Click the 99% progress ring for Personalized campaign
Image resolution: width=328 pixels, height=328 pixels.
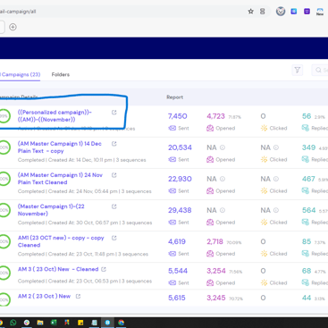tap(4, 116)
